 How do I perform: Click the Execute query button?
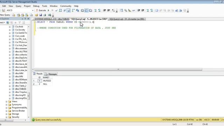click(41, 10)
